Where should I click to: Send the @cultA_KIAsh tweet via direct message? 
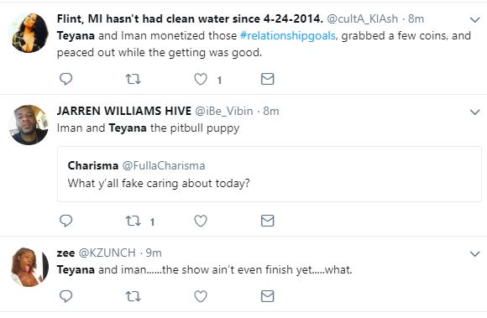click(x=267, y=79)
